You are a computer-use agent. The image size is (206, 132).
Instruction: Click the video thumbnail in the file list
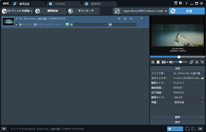click(x=8, y=22)
